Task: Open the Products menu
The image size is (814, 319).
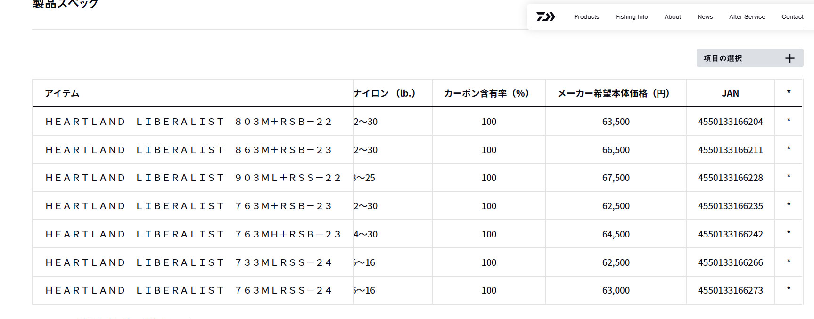Action: (x=586, y=17)
